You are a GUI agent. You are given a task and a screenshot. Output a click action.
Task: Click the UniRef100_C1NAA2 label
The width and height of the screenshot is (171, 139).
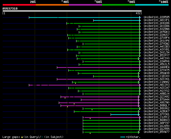(x=157, y=82)
